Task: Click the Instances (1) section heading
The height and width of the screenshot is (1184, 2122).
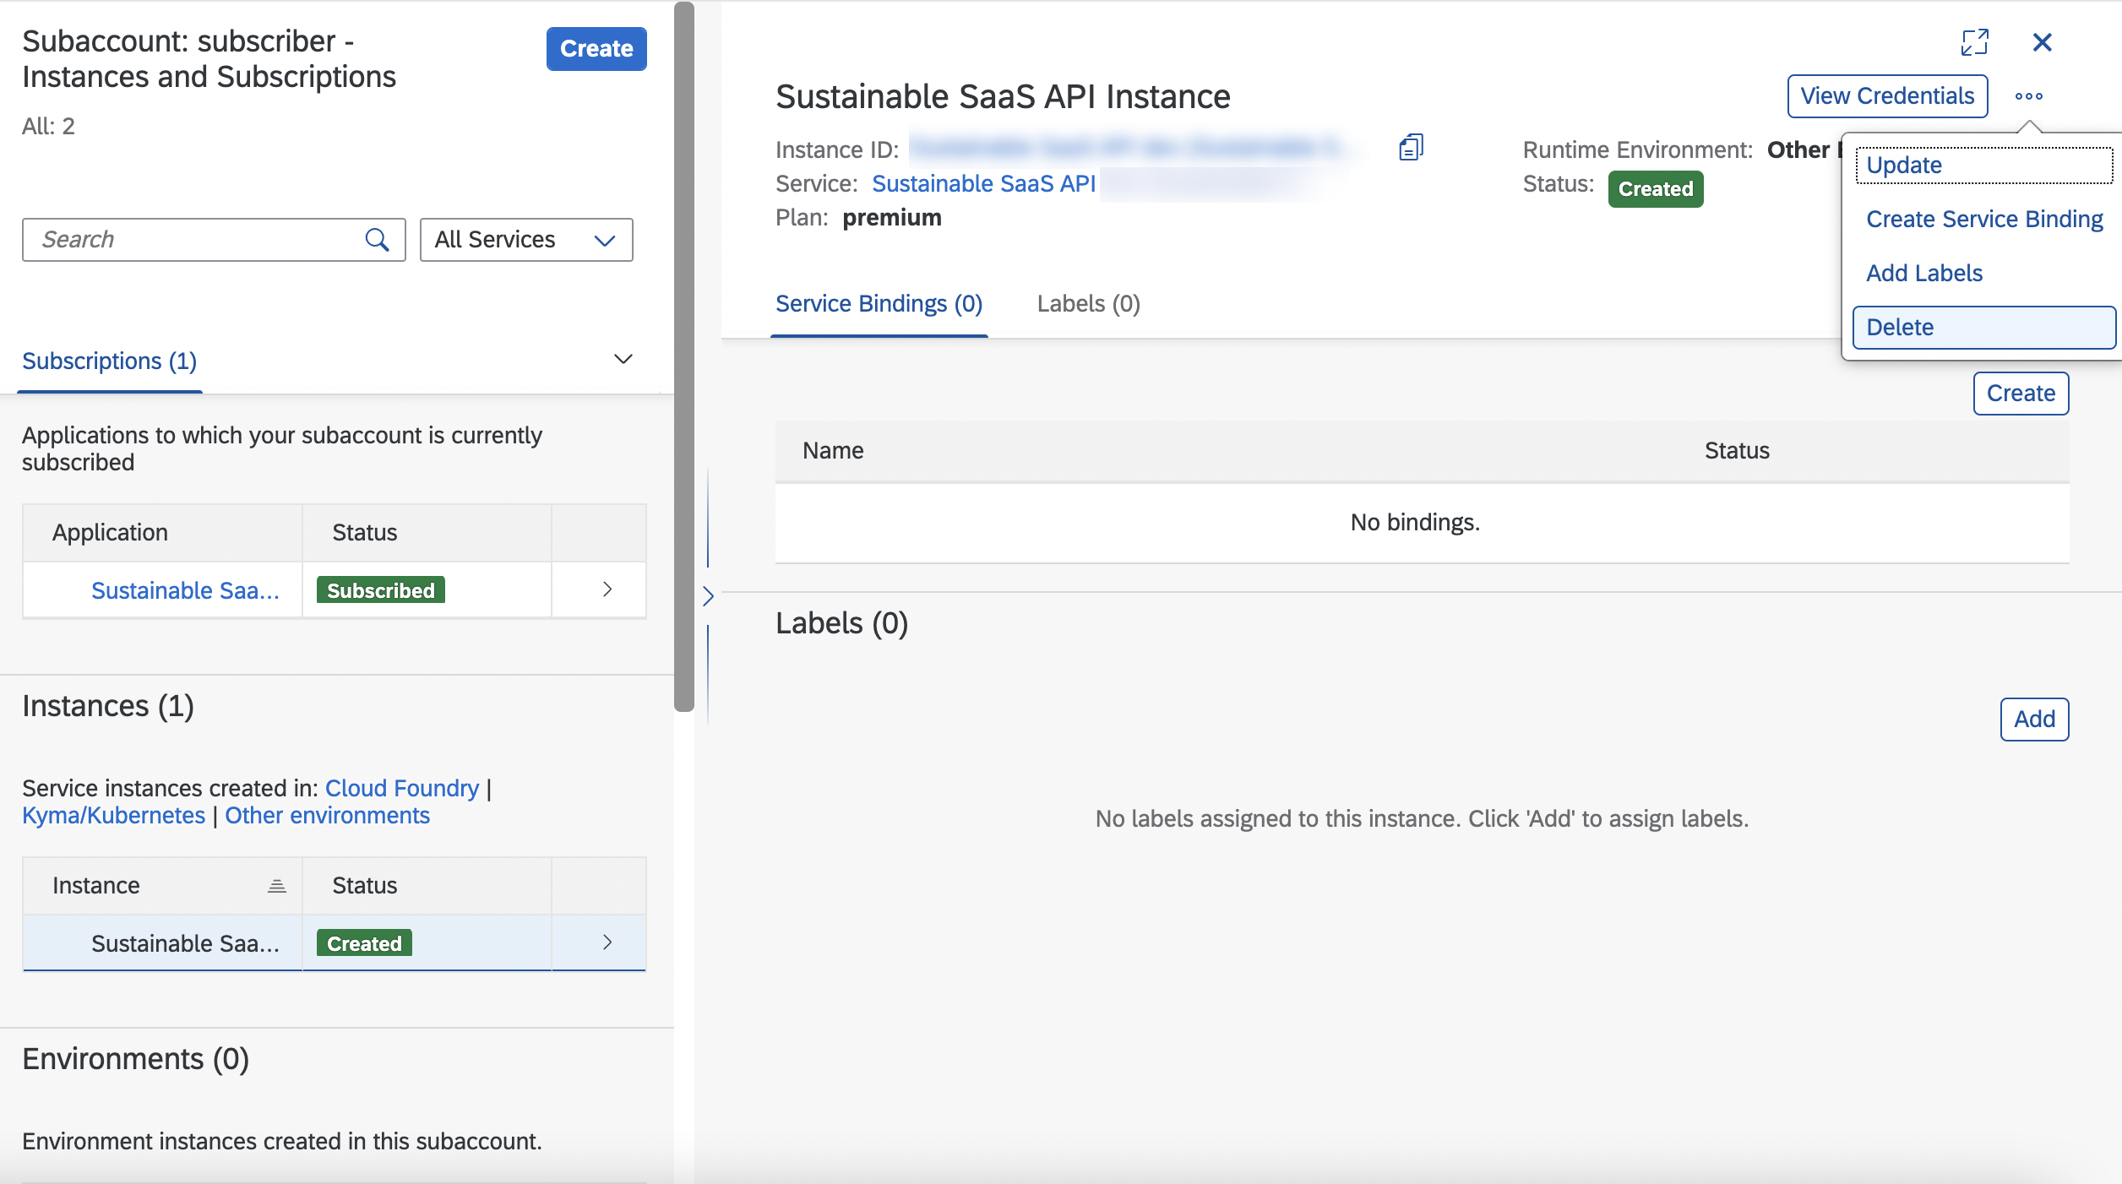Action: click(108, 706)
